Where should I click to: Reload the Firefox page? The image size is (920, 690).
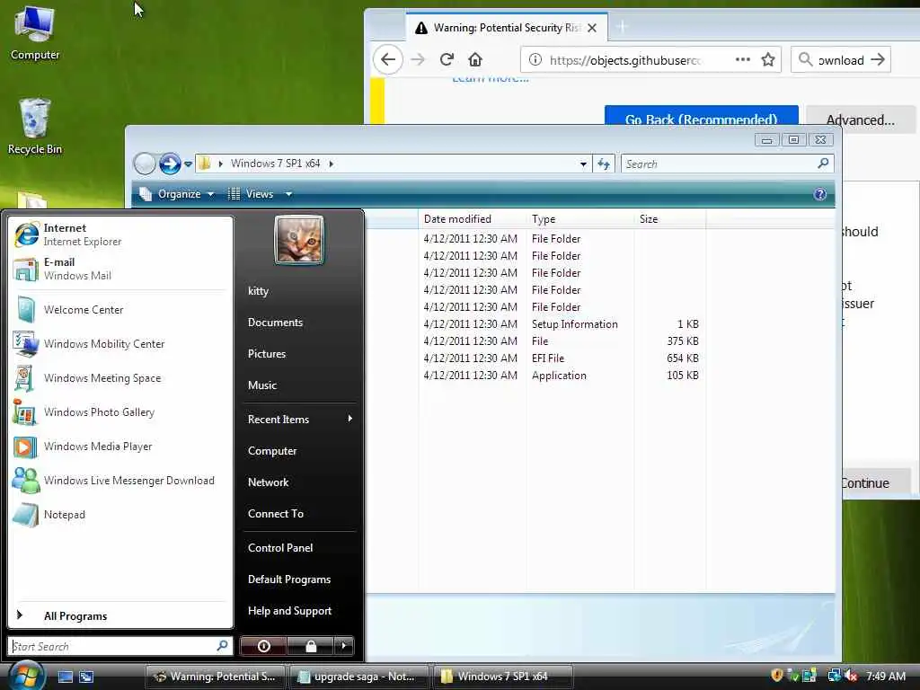(447, 59)
